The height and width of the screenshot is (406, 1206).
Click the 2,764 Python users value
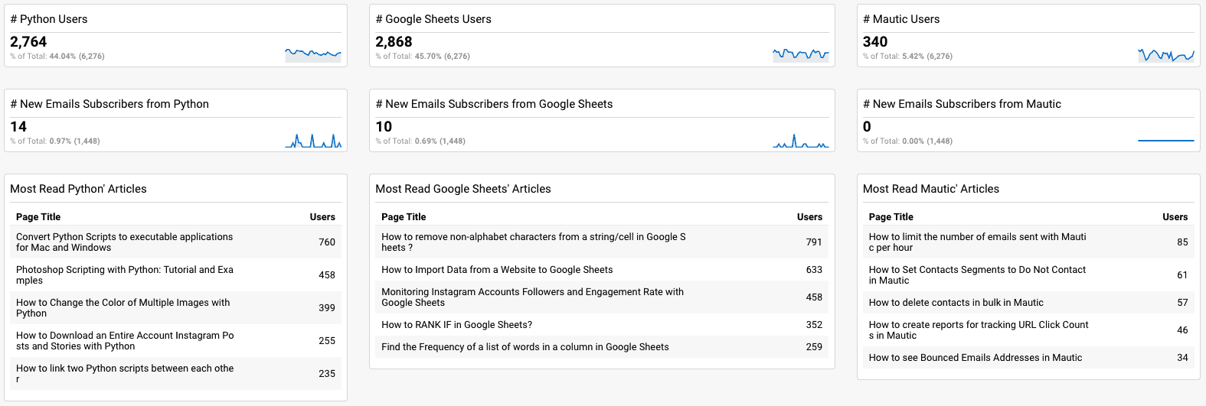(28, 41)
